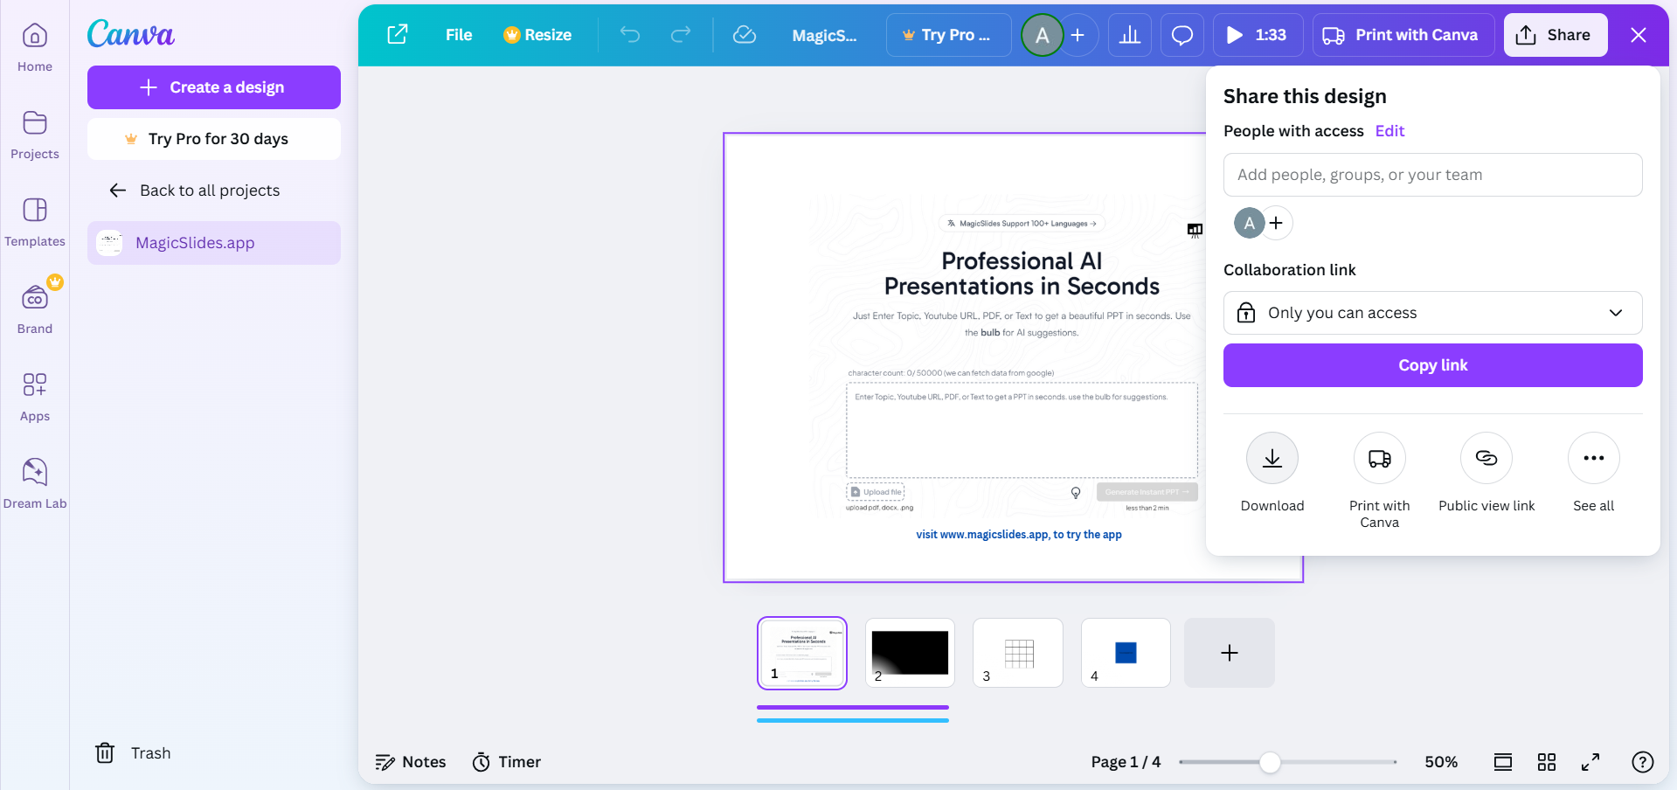Redo the last action
This screenshot has height=790, width=1677.
[681, 35]
